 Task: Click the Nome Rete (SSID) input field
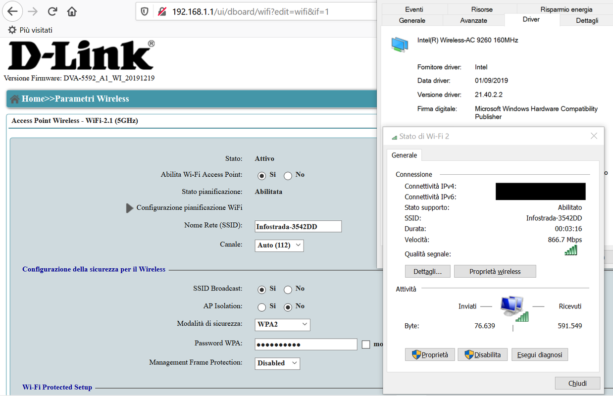[298, 227]
